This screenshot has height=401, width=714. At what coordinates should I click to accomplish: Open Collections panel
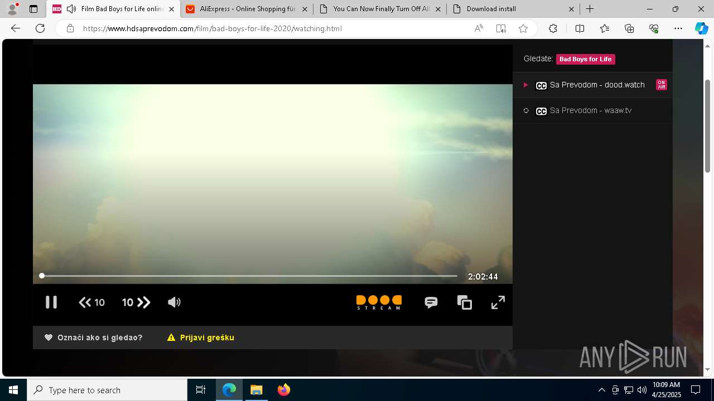coord(629,28)
